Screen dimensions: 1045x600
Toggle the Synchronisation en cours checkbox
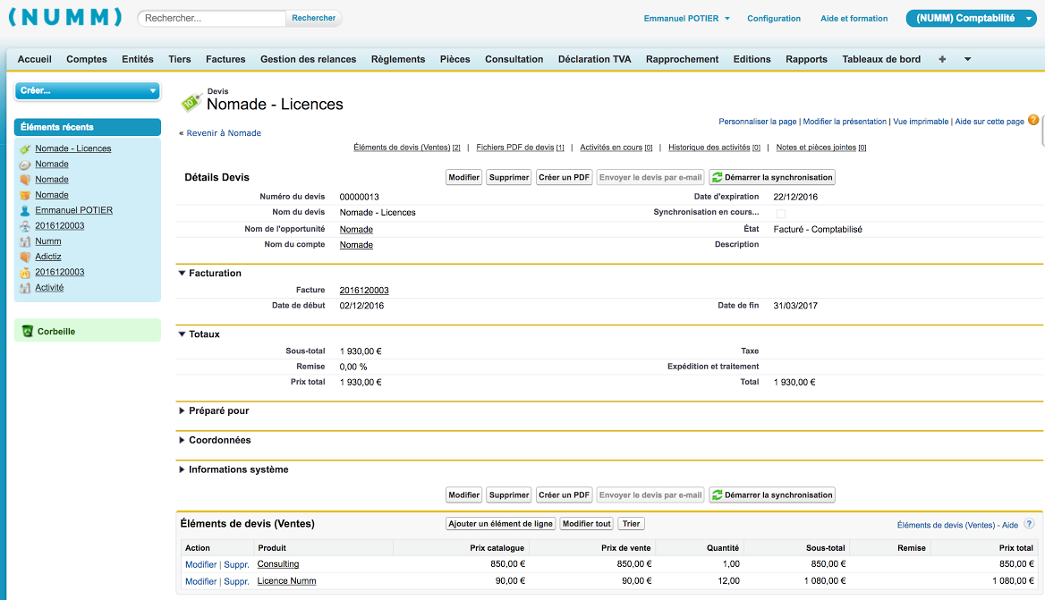pyautogui.click(x=780, y=214)
